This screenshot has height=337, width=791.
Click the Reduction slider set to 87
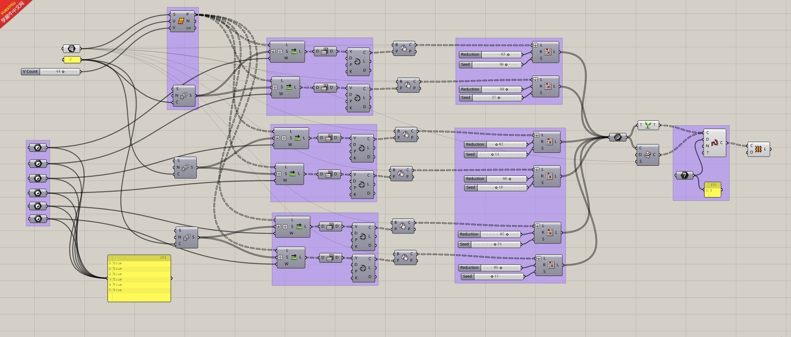point(490,234)
